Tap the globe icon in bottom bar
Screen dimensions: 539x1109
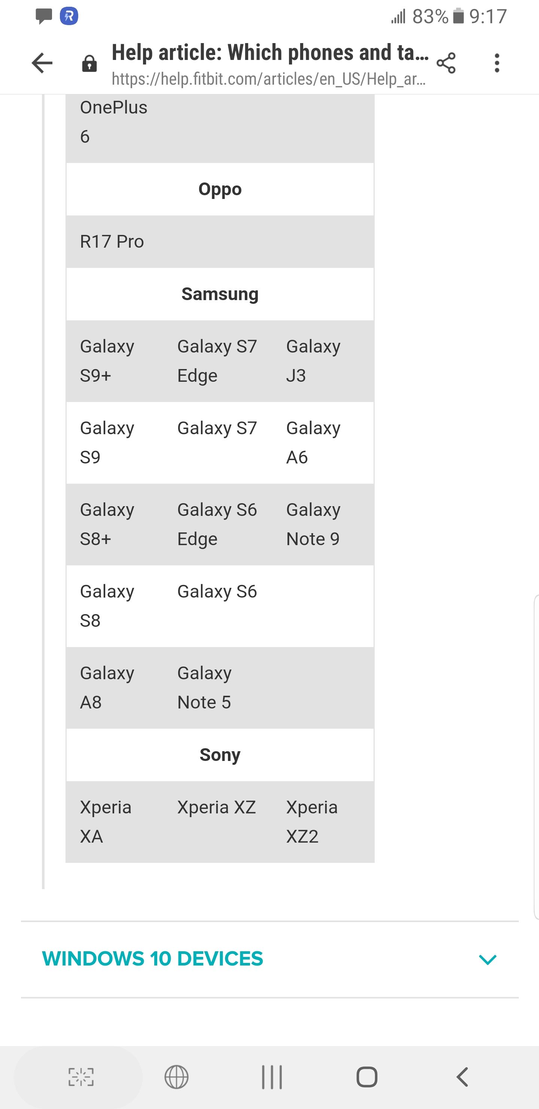(176, 1077)
